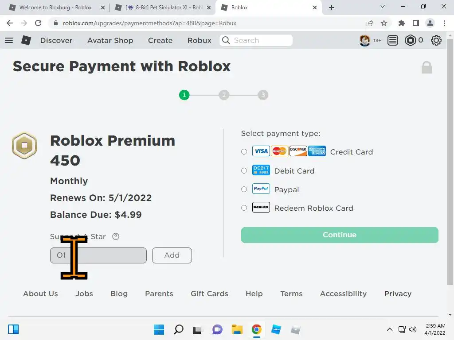Reload the page with the refresh icon
454x340 pixels.
pos(38,23)
